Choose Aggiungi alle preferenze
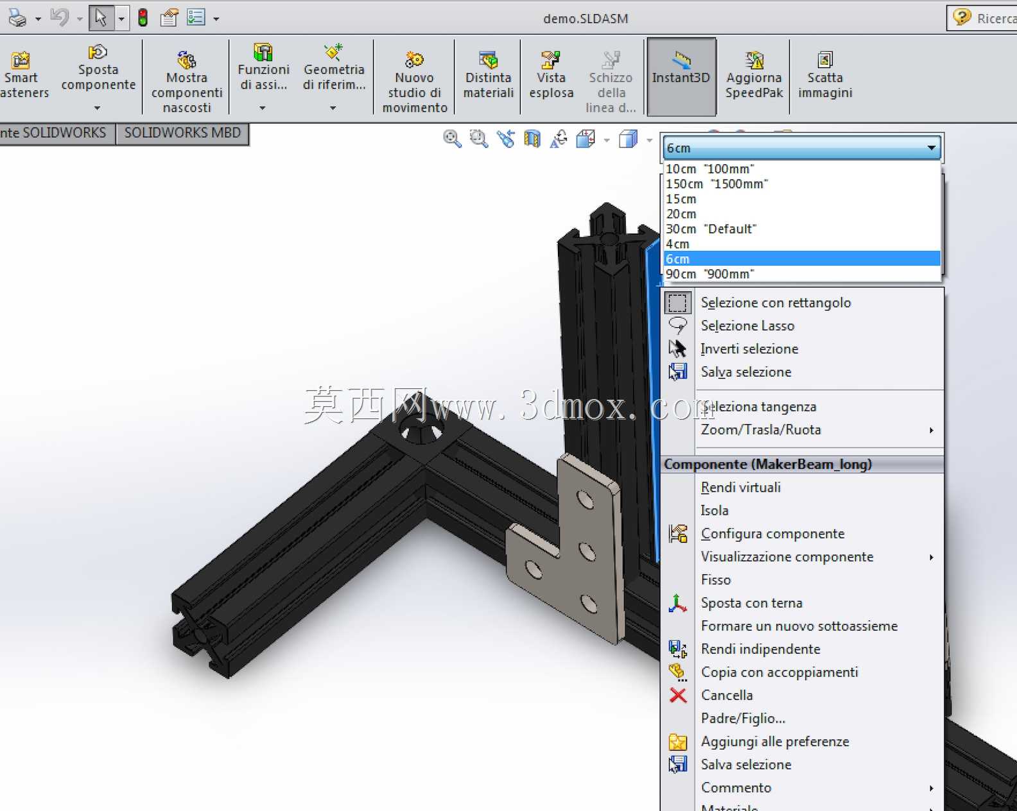This screenshot has height=811, width=1017. tap(775, 742)
